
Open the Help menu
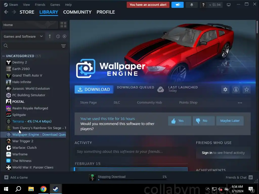[68, 5]
